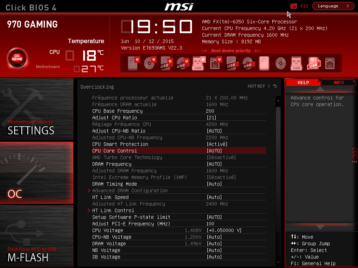358x268 pixels.
Task: Open the SETTINGS section
Action: 36,109
